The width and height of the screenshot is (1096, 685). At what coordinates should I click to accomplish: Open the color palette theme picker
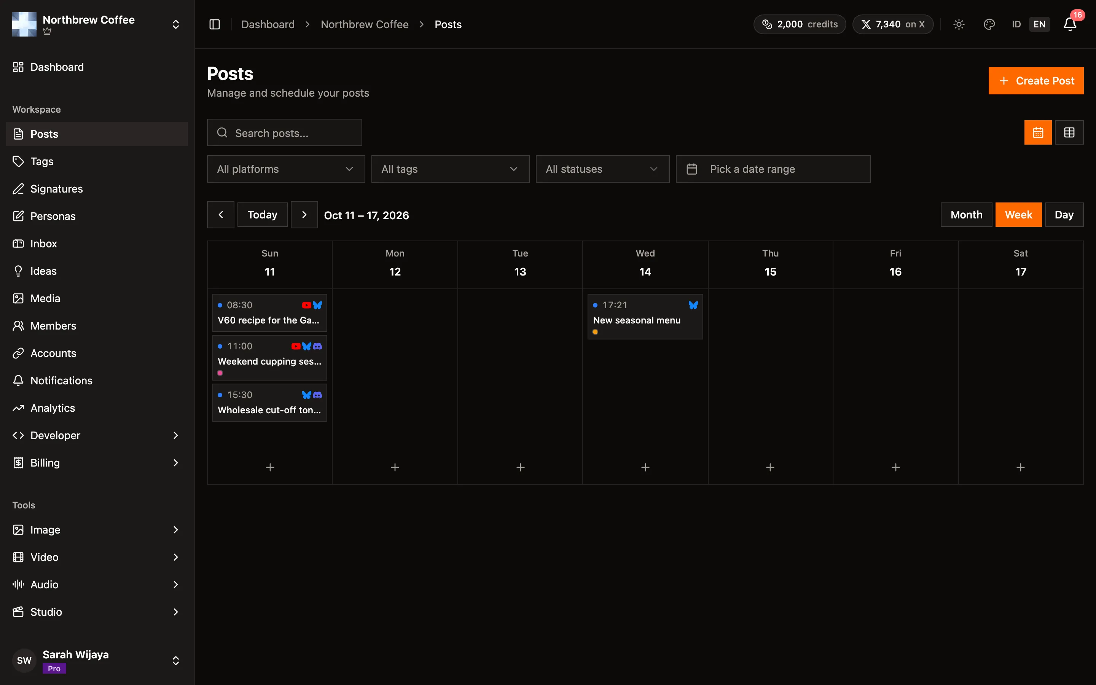(x=989, y=24)
